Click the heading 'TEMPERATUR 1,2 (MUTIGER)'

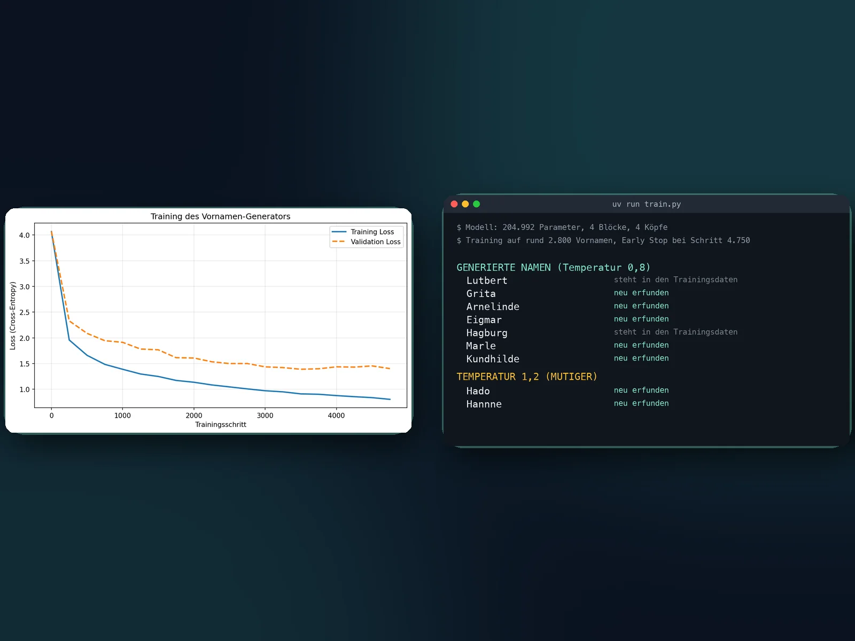coord(527,377)
